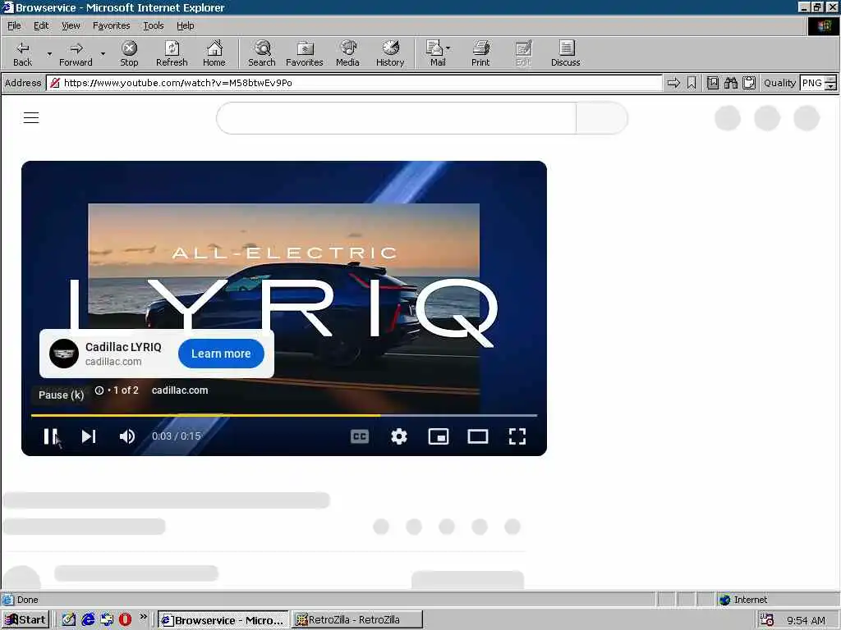Screen dimensions: 841x630
Task: Click the clipboard icon near Quality
Action: pyautogui.click(x=749, y=83)
